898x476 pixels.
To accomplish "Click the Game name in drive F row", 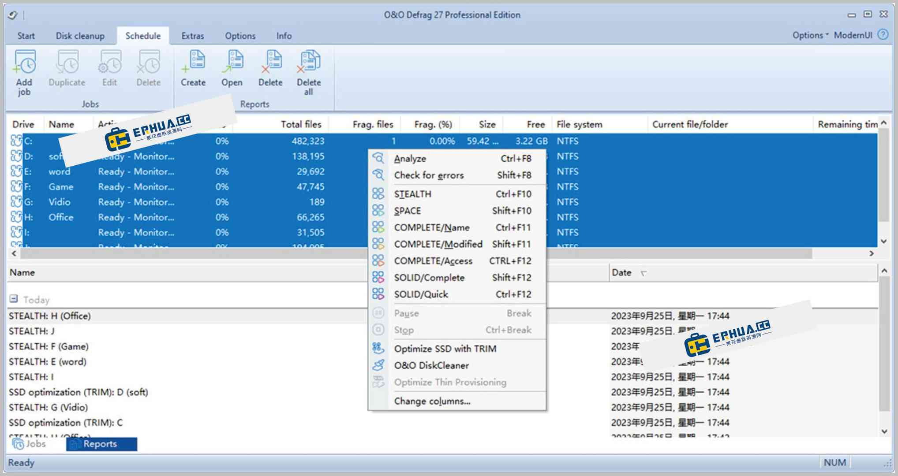I will 61,187.
